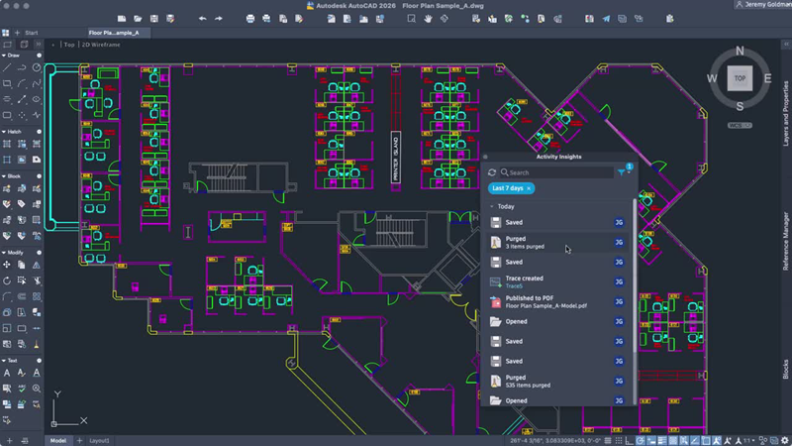This screenshot has width=792, height=446.
Task: Toggle object snap in the status bar
Action: coord(706,440)
